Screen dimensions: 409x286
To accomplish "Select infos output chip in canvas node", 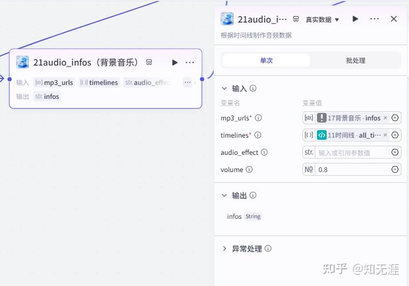I will (x=47, y=96).
